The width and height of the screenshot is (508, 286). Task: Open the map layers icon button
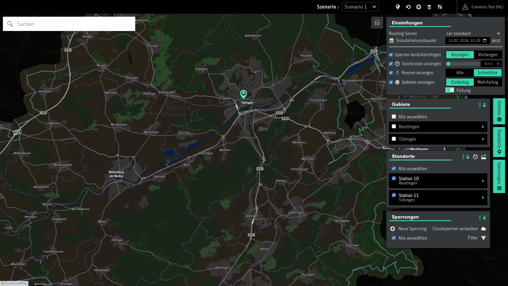(x=377, y=23)
